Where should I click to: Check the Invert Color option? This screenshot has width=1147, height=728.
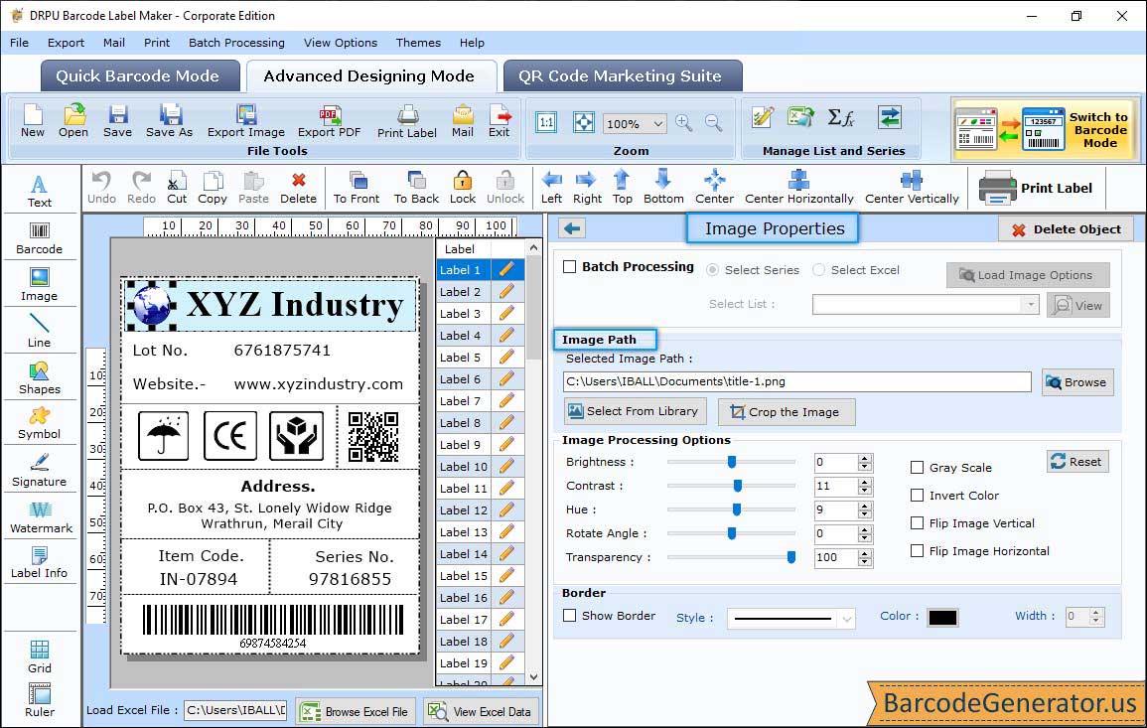pos(917,496)
